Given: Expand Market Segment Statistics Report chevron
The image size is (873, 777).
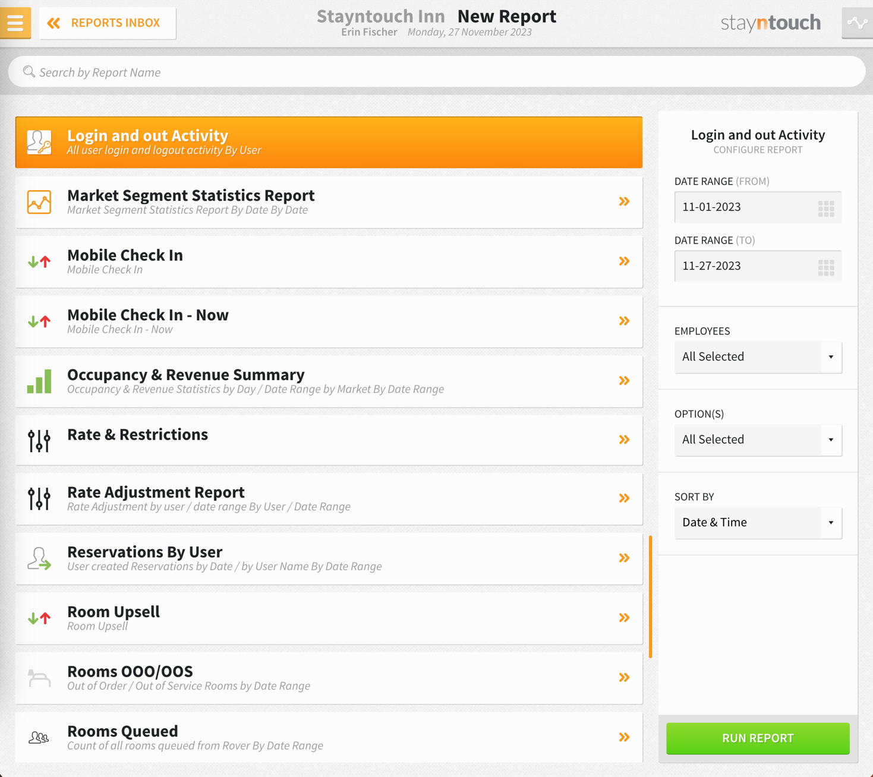Looking at the screenshot, I should (x=624, y=202).
